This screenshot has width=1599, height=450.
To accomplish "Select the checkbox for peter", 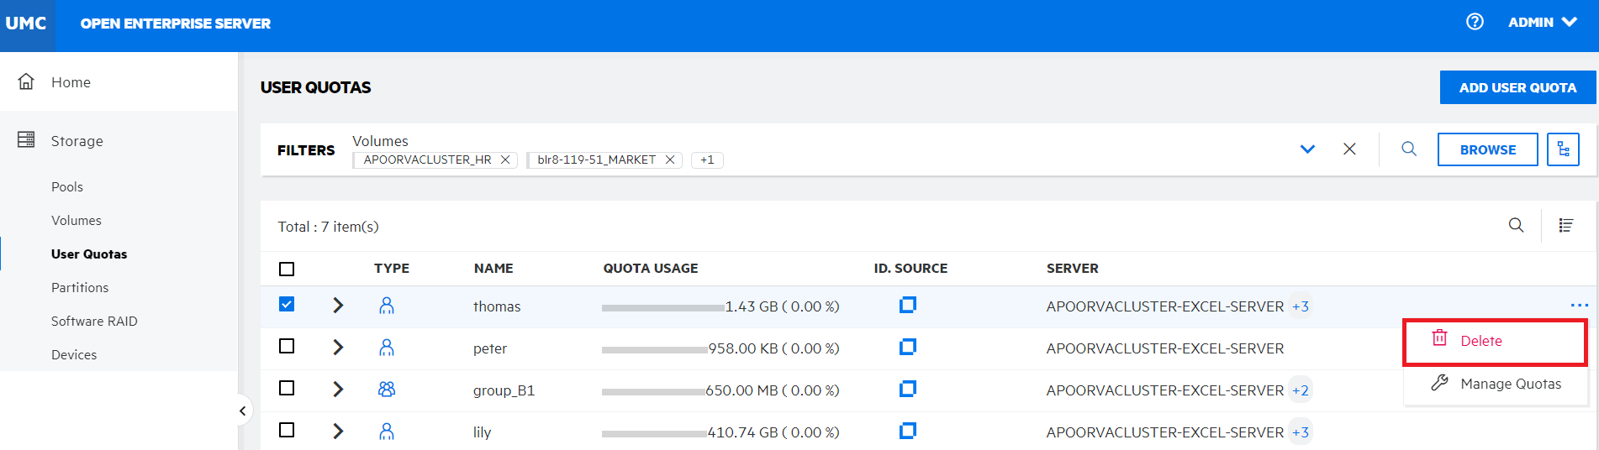I will pos(287,346).
